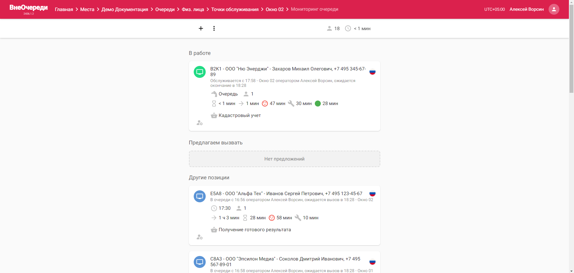The image size is (574, 273).
Task: Click basket icon beside Кадастровый учет
Action: [214, 115]
